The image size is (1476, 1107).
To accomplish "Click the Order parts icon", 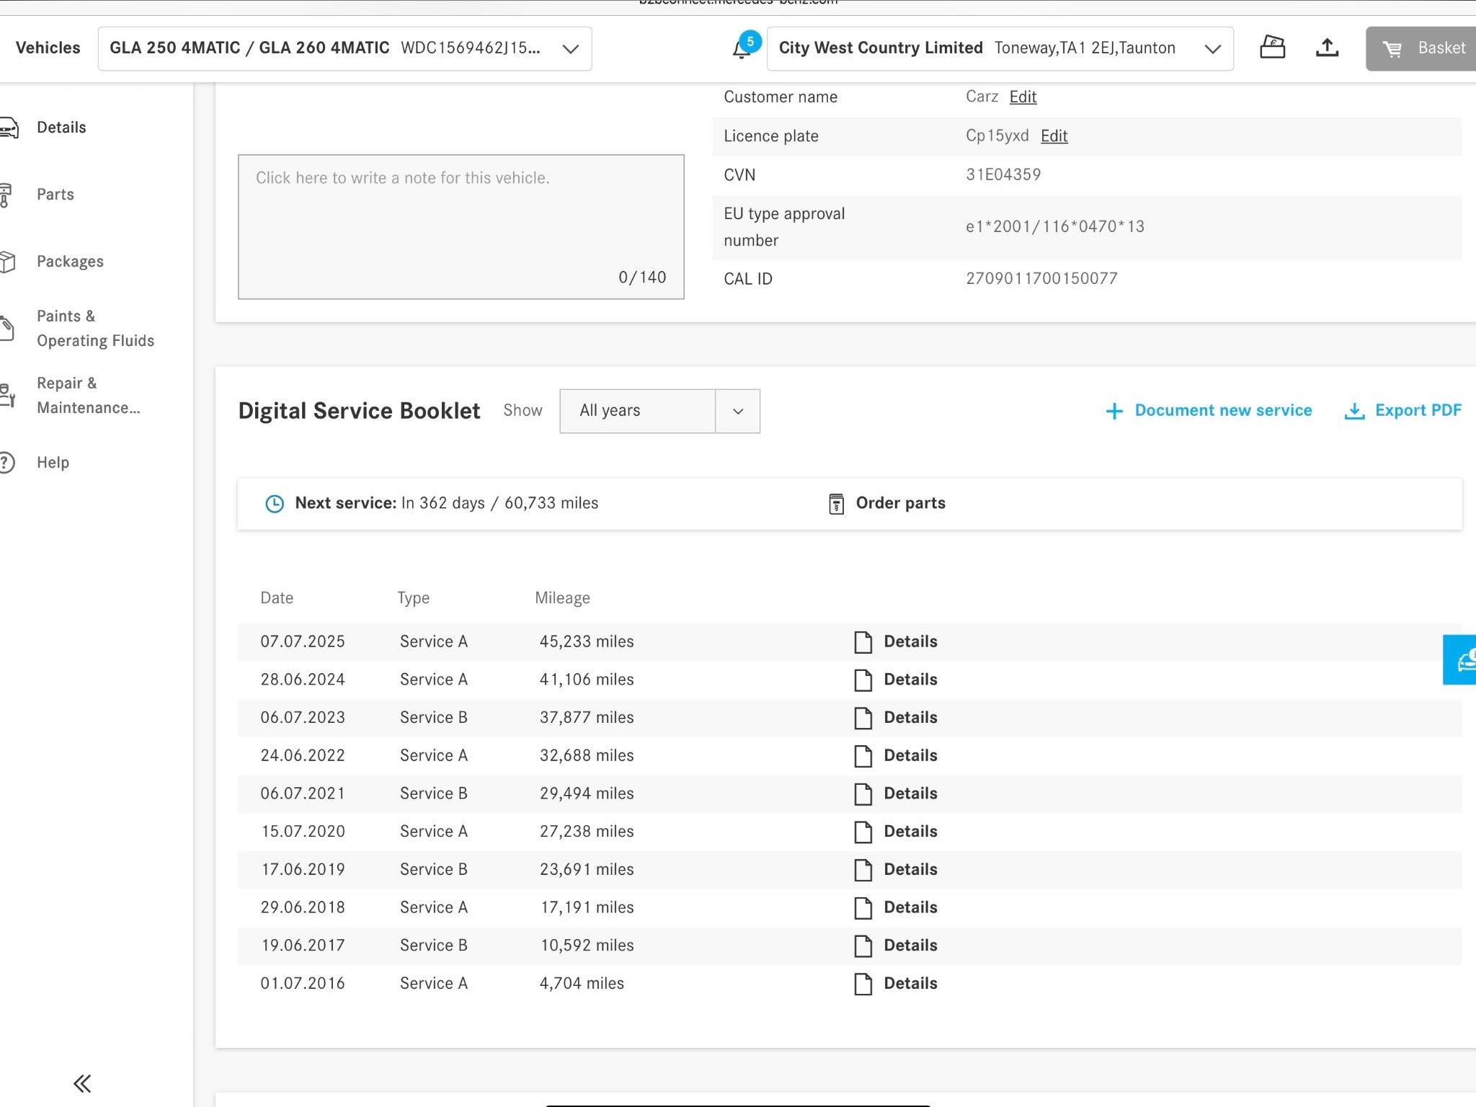I will (x=836, y=503).
